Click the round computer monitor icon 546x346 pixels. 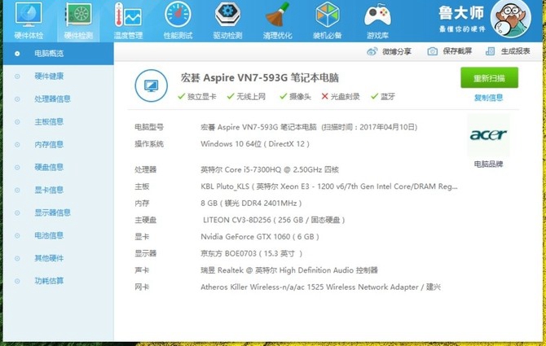151,85
